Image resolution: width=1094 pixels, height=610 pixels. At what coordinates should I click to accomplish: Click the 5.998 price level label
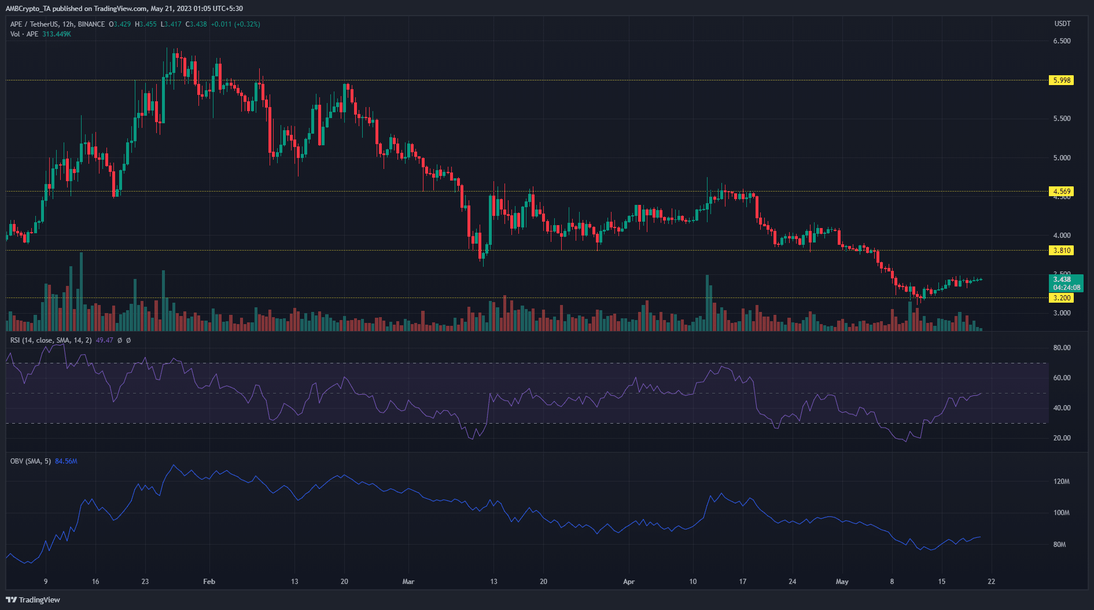1061,80
